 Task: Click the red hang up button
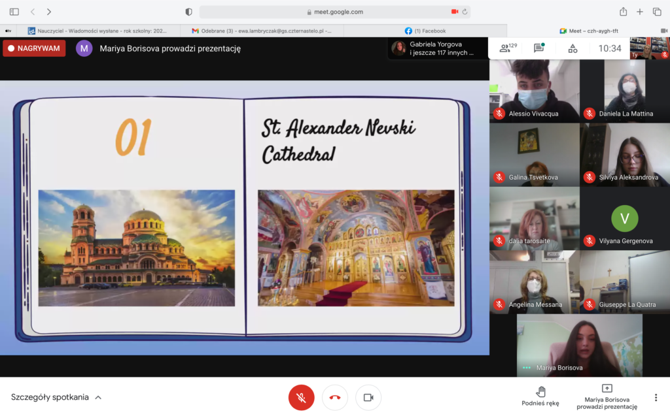tap(335, 397)
